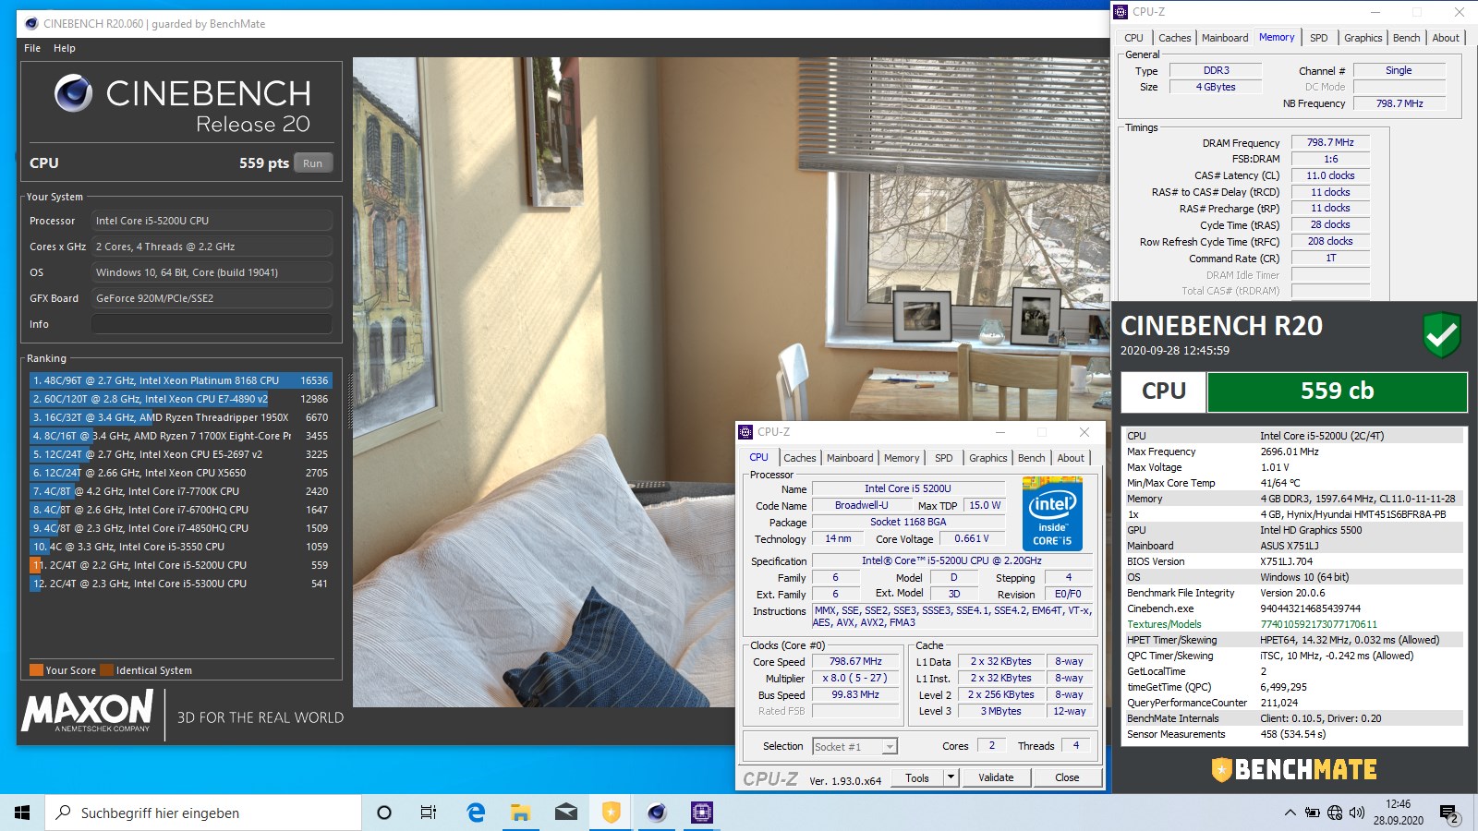This screenshot has width=1478, height=831.
Task: Open Task View icon in taskbar
Action: [x=429, y=813]
